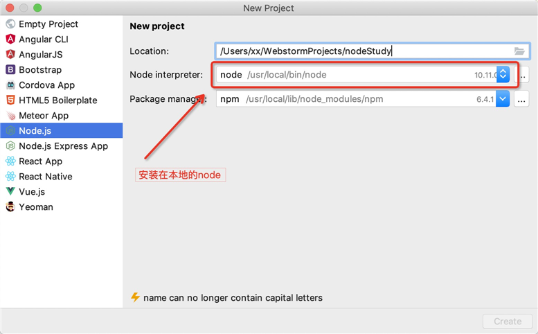This screenshot has width=538, height=334.
Task: Browse for location with folder icon
Action: point(519,51)
